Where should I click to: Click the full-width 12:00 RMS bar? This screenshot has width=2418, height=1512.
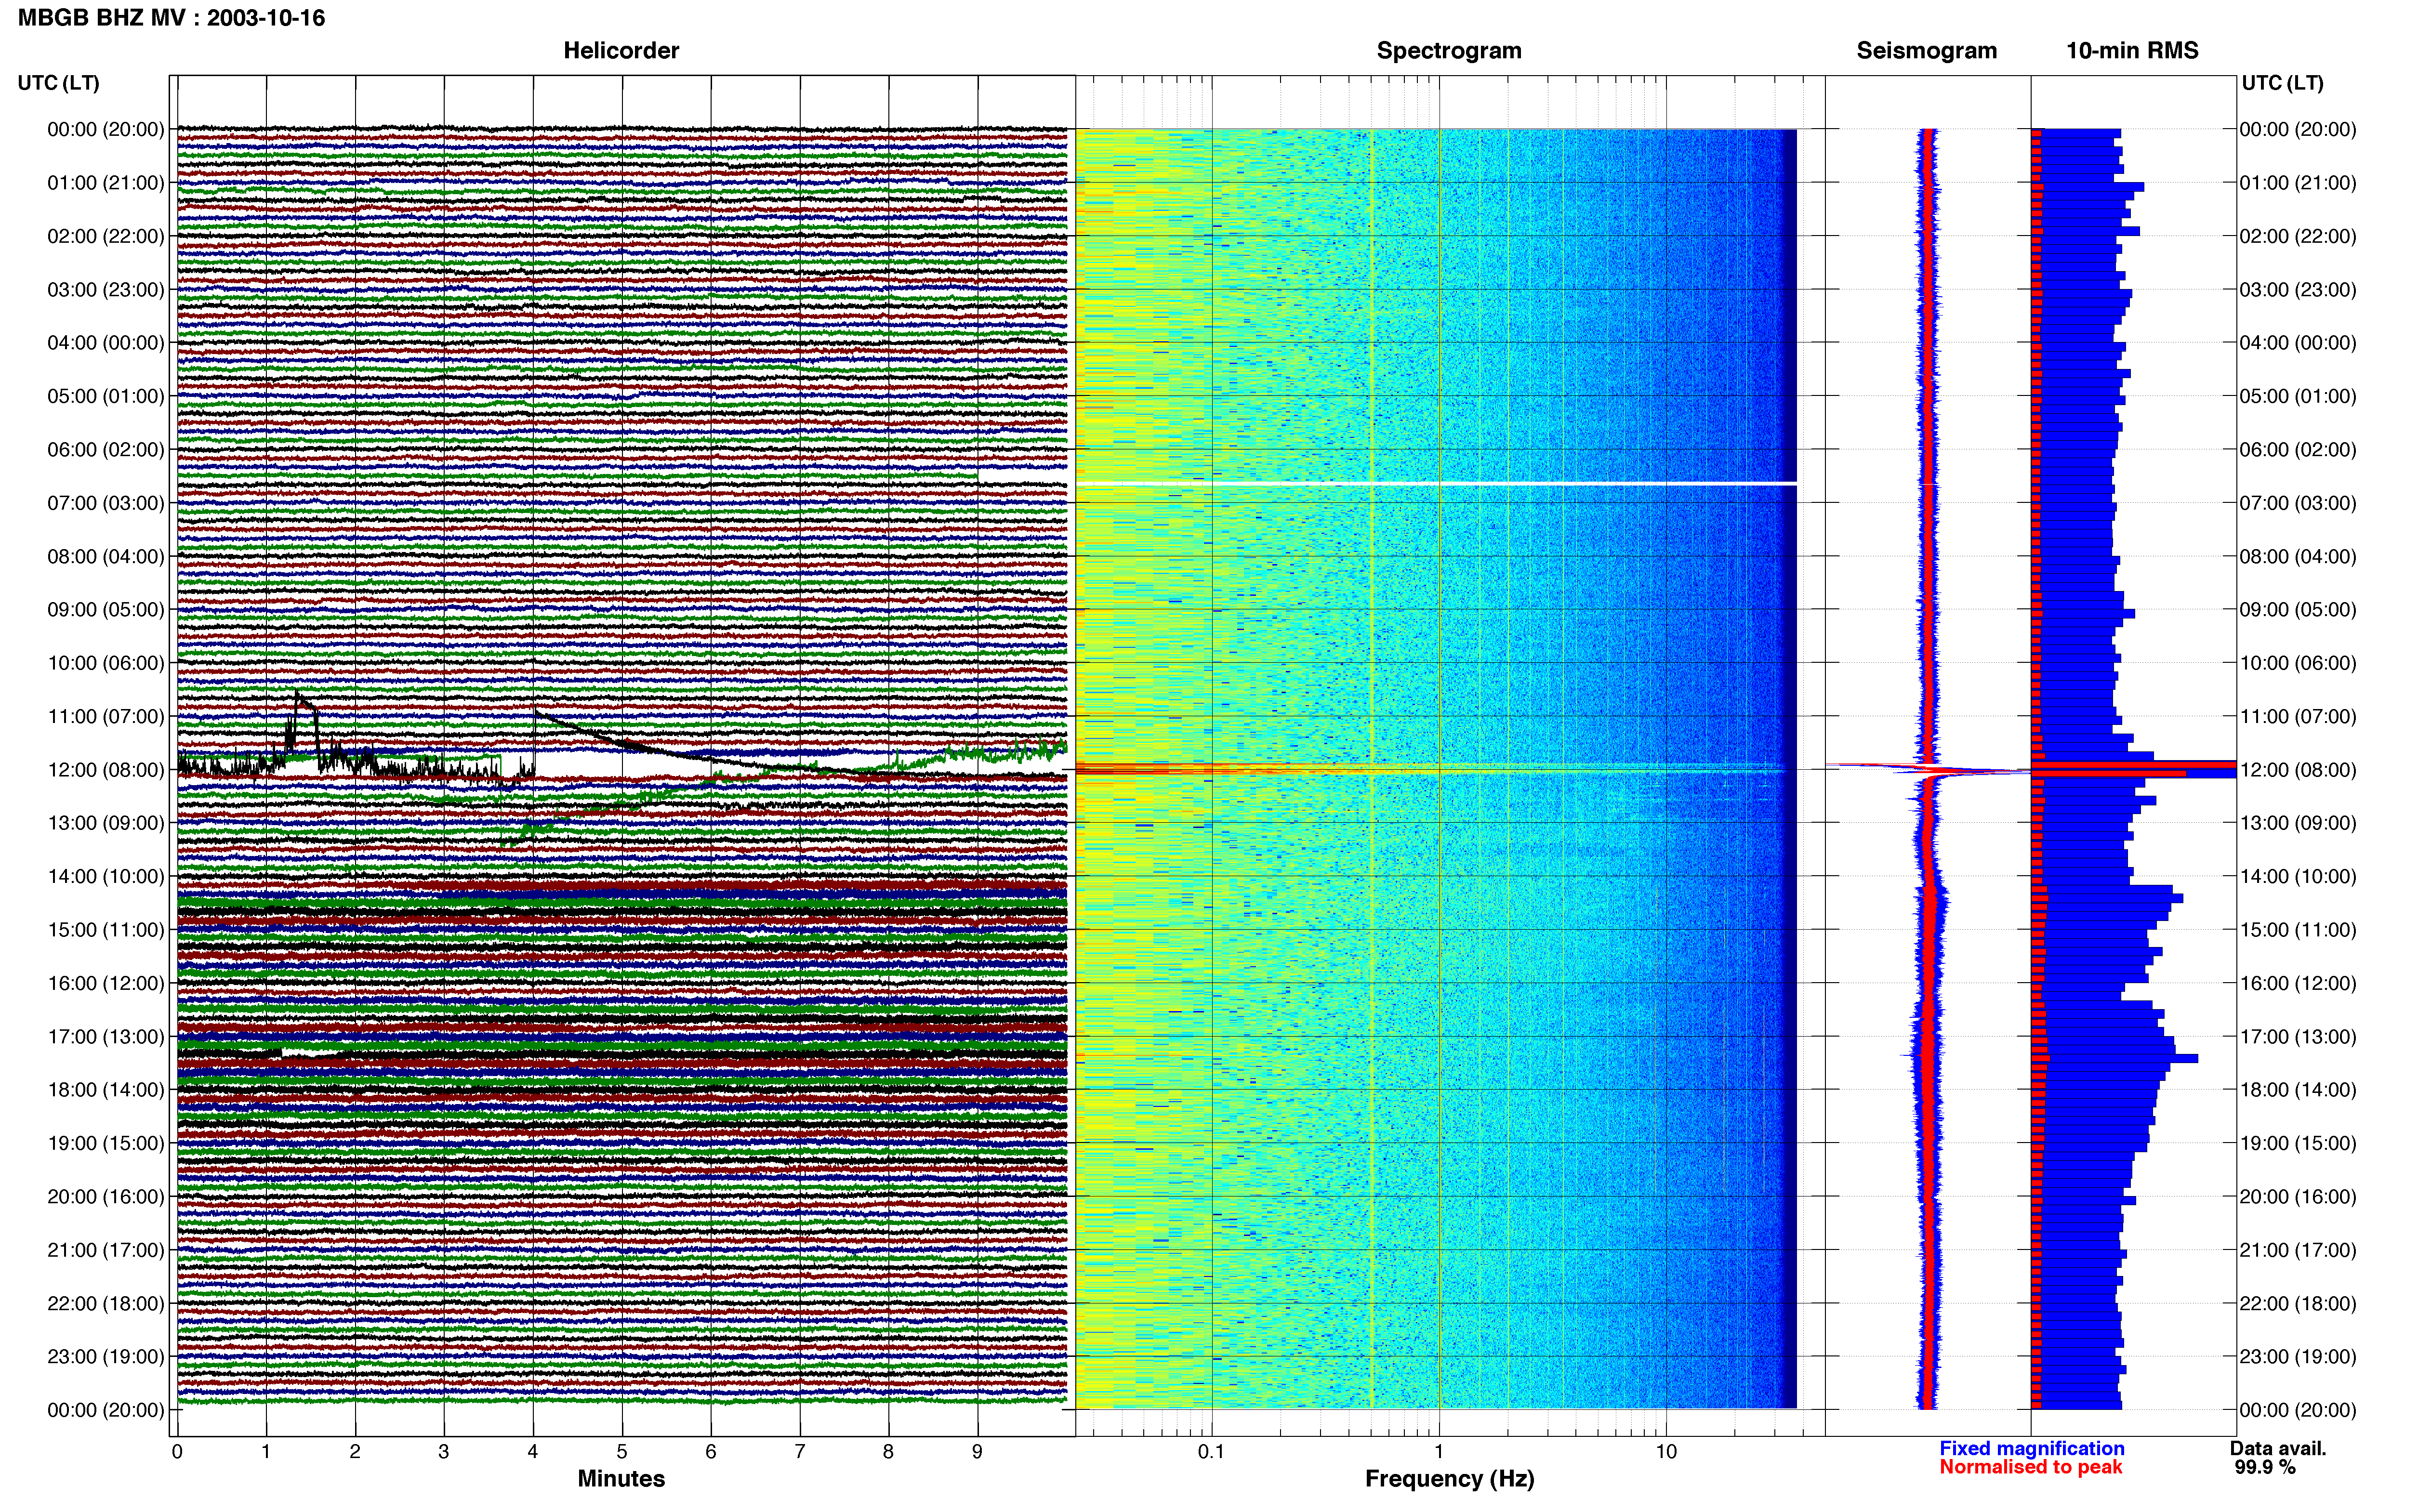(2134, 766)
